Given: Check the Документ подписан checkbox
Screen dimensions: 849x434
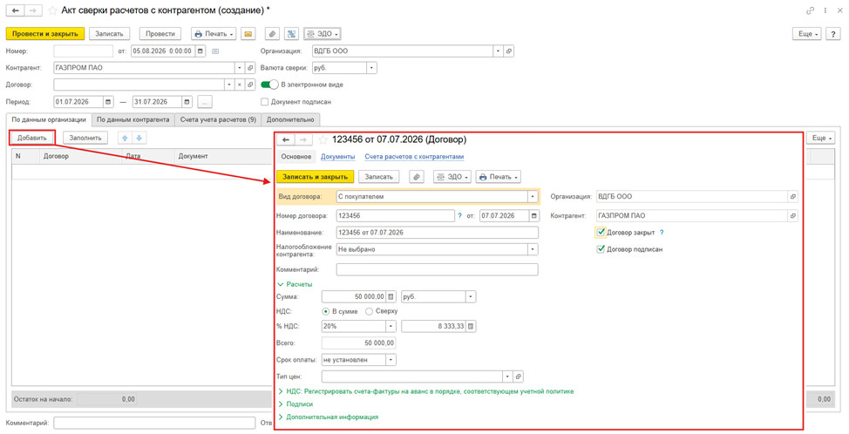Looking at the screenshot, I should pos(264,102).
